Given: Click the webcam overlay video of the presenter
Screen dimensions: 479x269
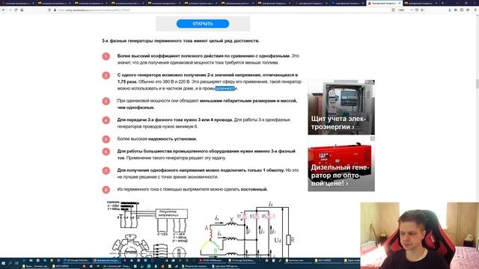Looking at the screenshot, I should tap(419, 236).
